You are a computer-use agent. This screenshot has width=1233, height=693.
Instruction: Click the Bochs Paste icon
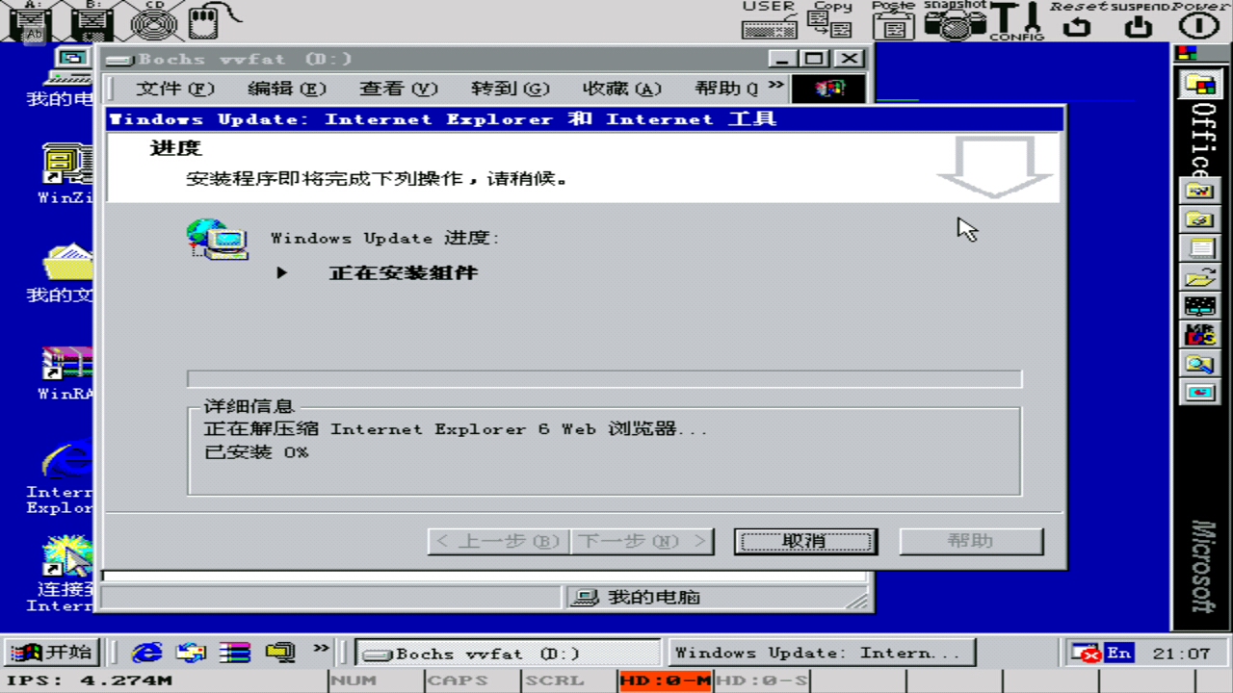tap(894, 21)
